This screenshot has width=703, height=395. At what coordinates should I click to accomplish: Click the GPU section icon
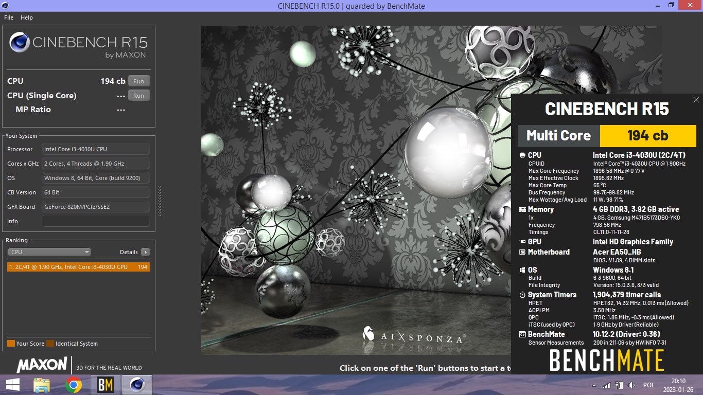pos(522,242)
